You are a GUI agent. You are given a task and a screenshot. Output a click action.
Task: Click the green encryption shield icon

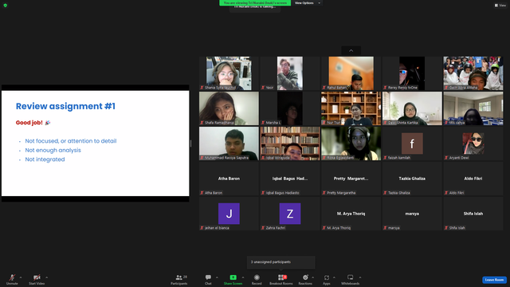tap(6, 6)
